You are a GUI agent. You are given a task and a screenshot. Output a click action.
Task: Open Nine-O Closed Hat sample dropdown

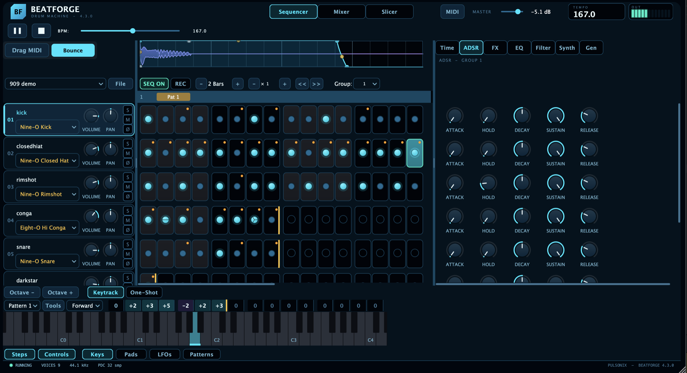click(x=47, y=161)
